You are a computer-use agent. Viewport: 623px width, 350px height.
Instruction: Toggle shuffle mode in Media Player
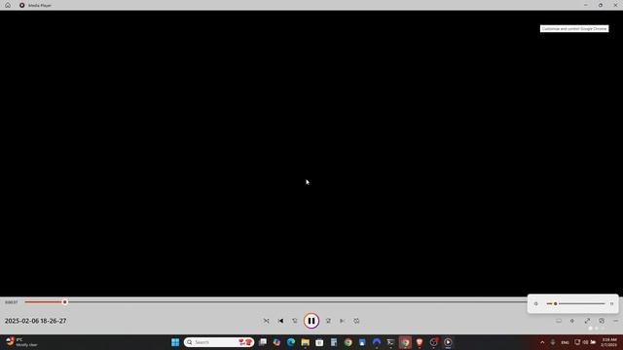click(x=266, y=321)
